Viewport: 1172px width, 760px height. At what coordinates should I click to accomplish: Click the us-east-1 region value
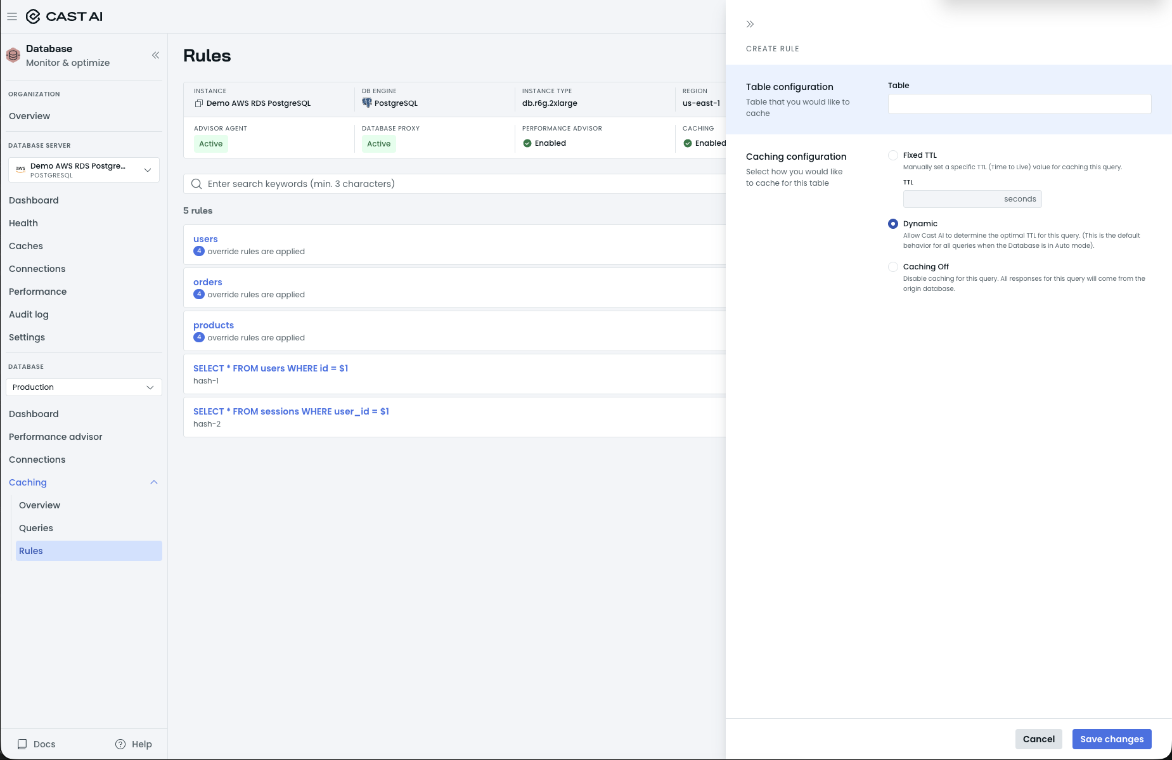tap(701, 103)
